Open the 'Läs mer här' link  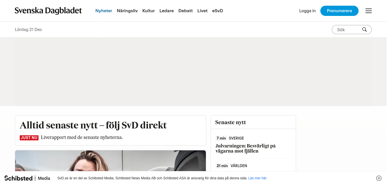pos(257,178)
